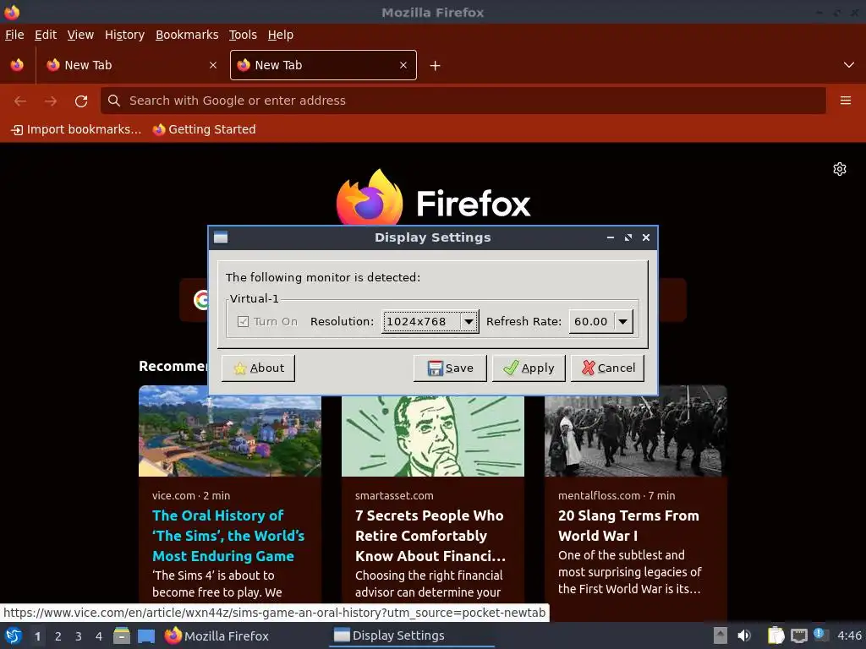Screen dimensions: 866x649
Task: Click the Display Settings window menu icon
Action: point(221,237)
